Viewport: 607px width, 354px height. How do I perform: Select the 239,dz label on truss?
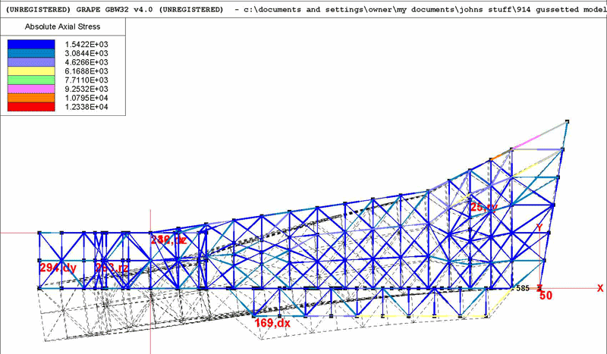[x=168, y=240]
